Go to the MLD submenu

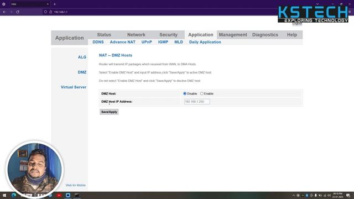pyautogui.click(x=179, y=42)
